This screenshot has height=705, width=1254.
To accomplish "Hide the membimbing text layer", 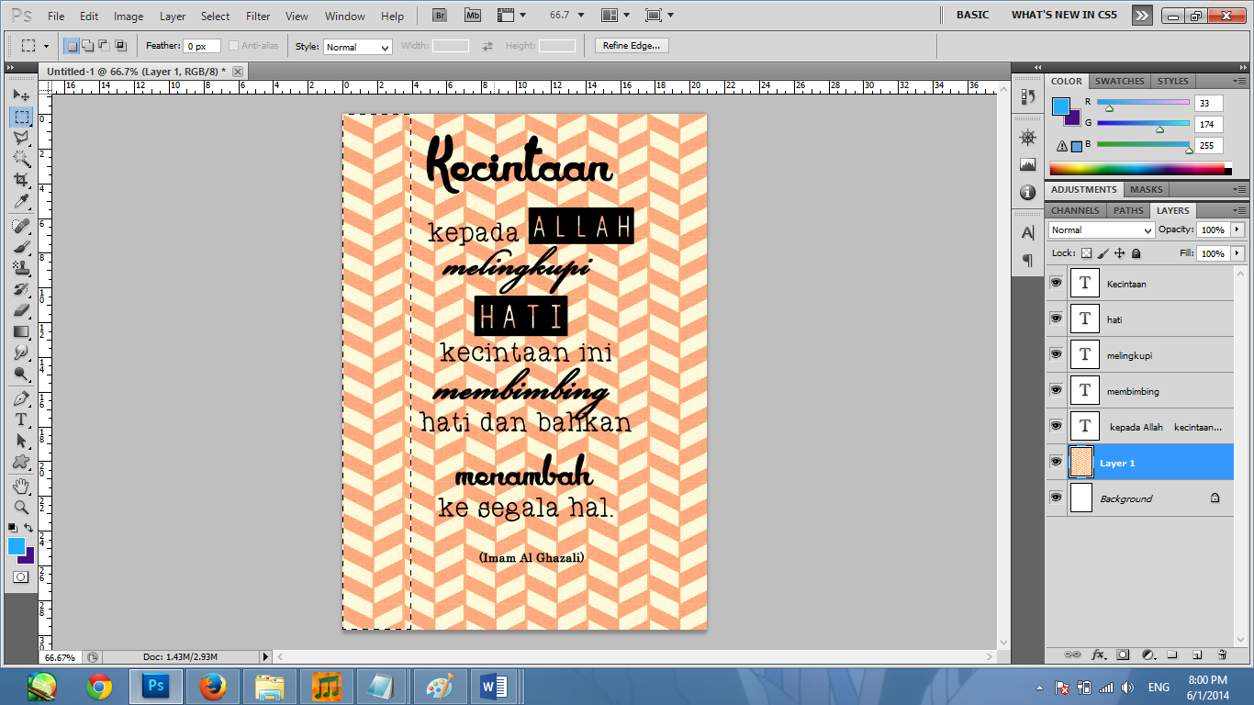I will point(1056,390).
